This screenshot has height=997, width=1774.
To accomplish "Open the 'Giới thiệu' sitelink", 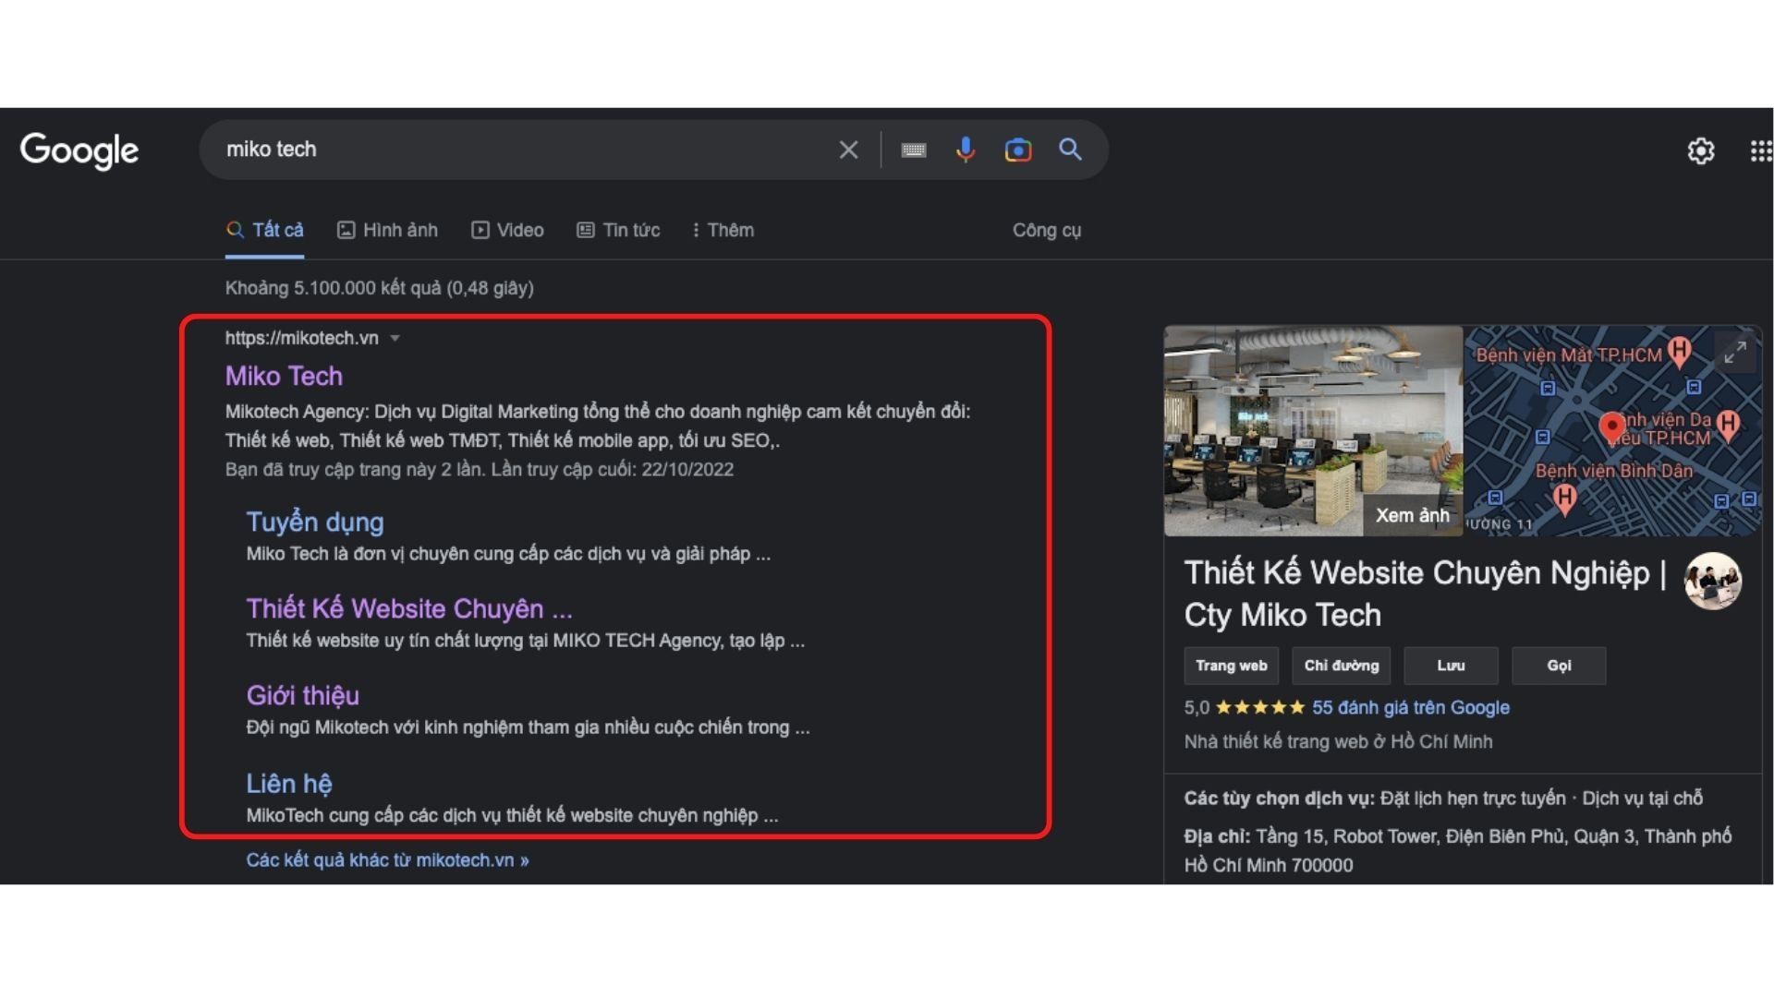I will 302,695.
